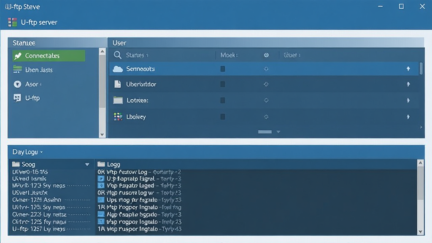Screen dimensions: 432x243
Task: Click the Uuet column header
Action: pyautogui.click(x=292, y=55)
